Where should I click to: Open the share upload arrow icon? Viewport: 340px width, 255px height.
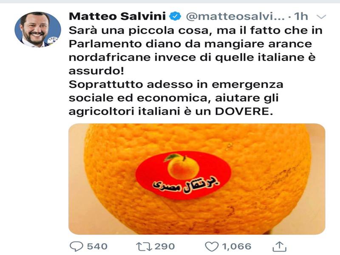click(x=280, y=246)
